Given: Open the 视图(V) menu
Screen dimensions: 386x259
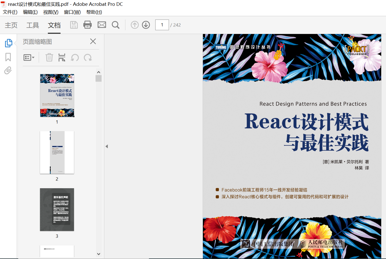Looking at the screenshot, I should [x=51, y=12].
